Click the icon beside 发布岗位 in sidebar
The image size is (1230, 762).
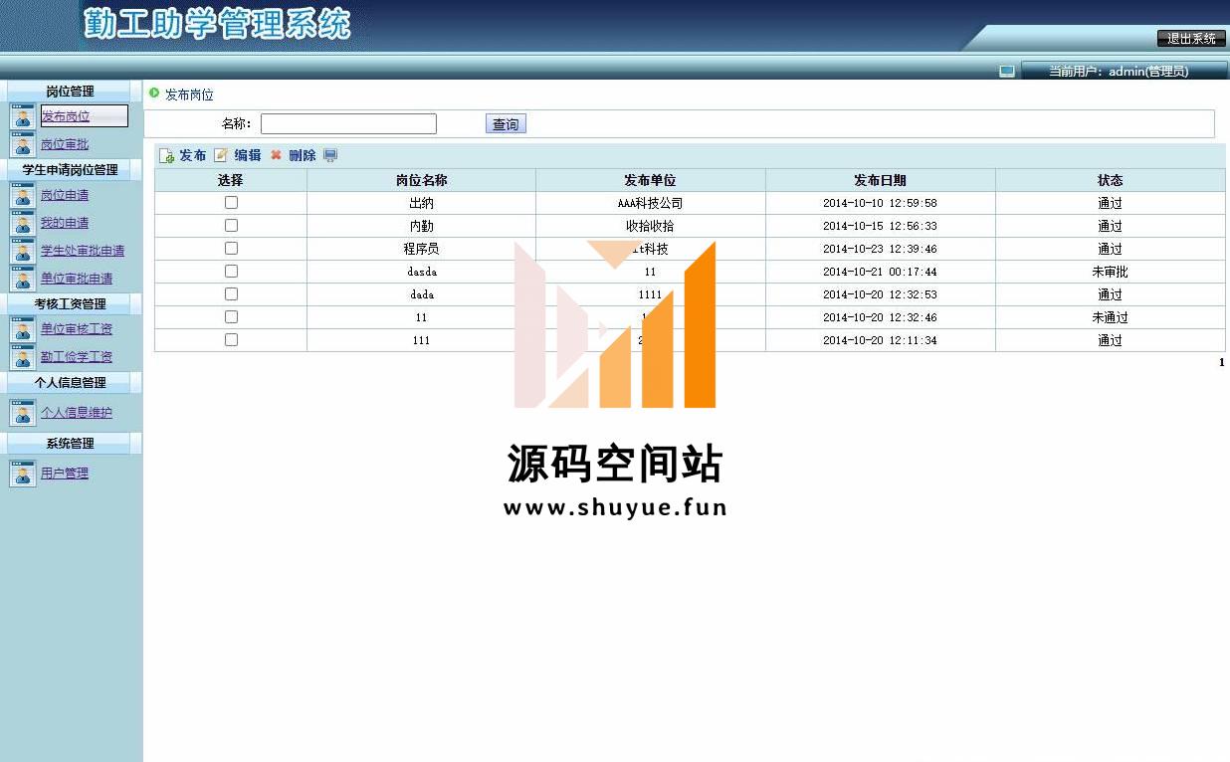pyautogui.click(x=23, y=116)
